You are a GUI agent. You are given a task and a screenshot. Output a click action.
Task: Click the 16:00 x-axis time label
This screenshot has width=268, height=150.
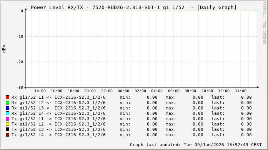click(57, 91)
